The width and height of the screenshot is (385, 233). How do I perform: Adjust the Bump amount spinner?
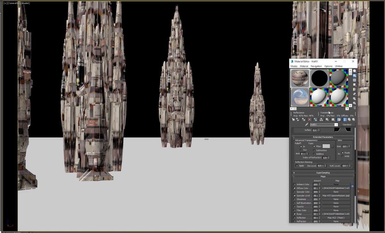point(320,214)
